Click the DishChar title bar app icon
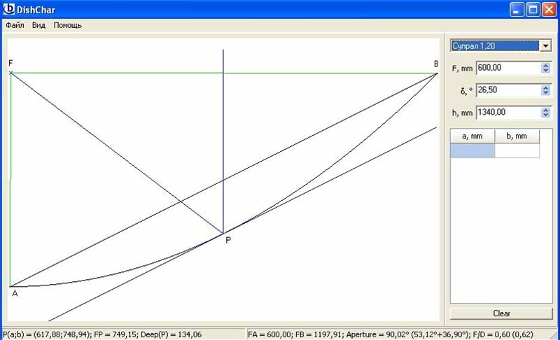The image size is (560, 340). [x=8, y=9]
